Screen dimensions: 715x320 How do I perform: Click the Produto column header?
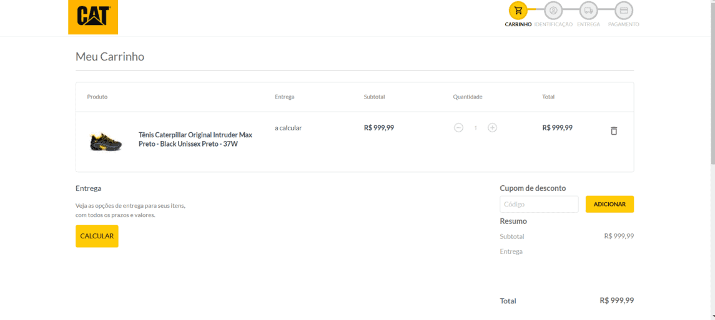[x=97, y=97]
